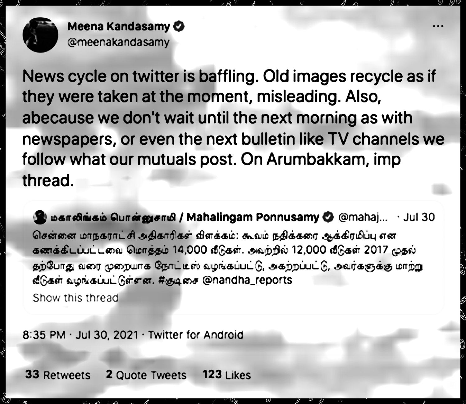Click the verified badge beside Meena Kandasamy
This screenshot has width=466, height=404.
[x=179, y=27]
